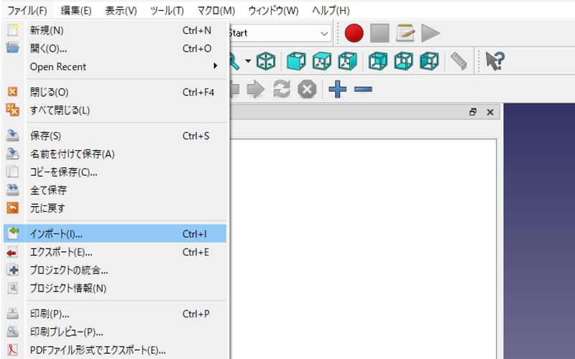Float the panel with the undock button
Image resolution: width=575 pixels, height=359 pixels.
[x=472, y=112]
